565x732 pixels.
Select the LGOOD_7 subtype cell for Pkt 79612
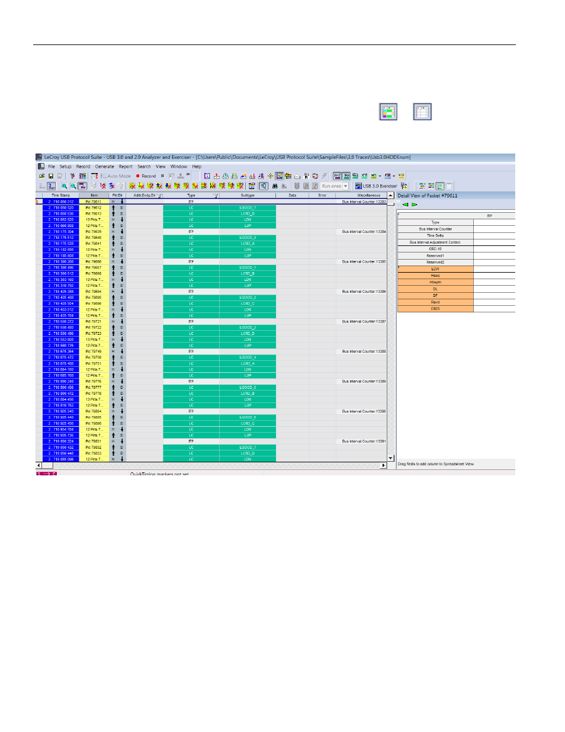click(248, 208)
